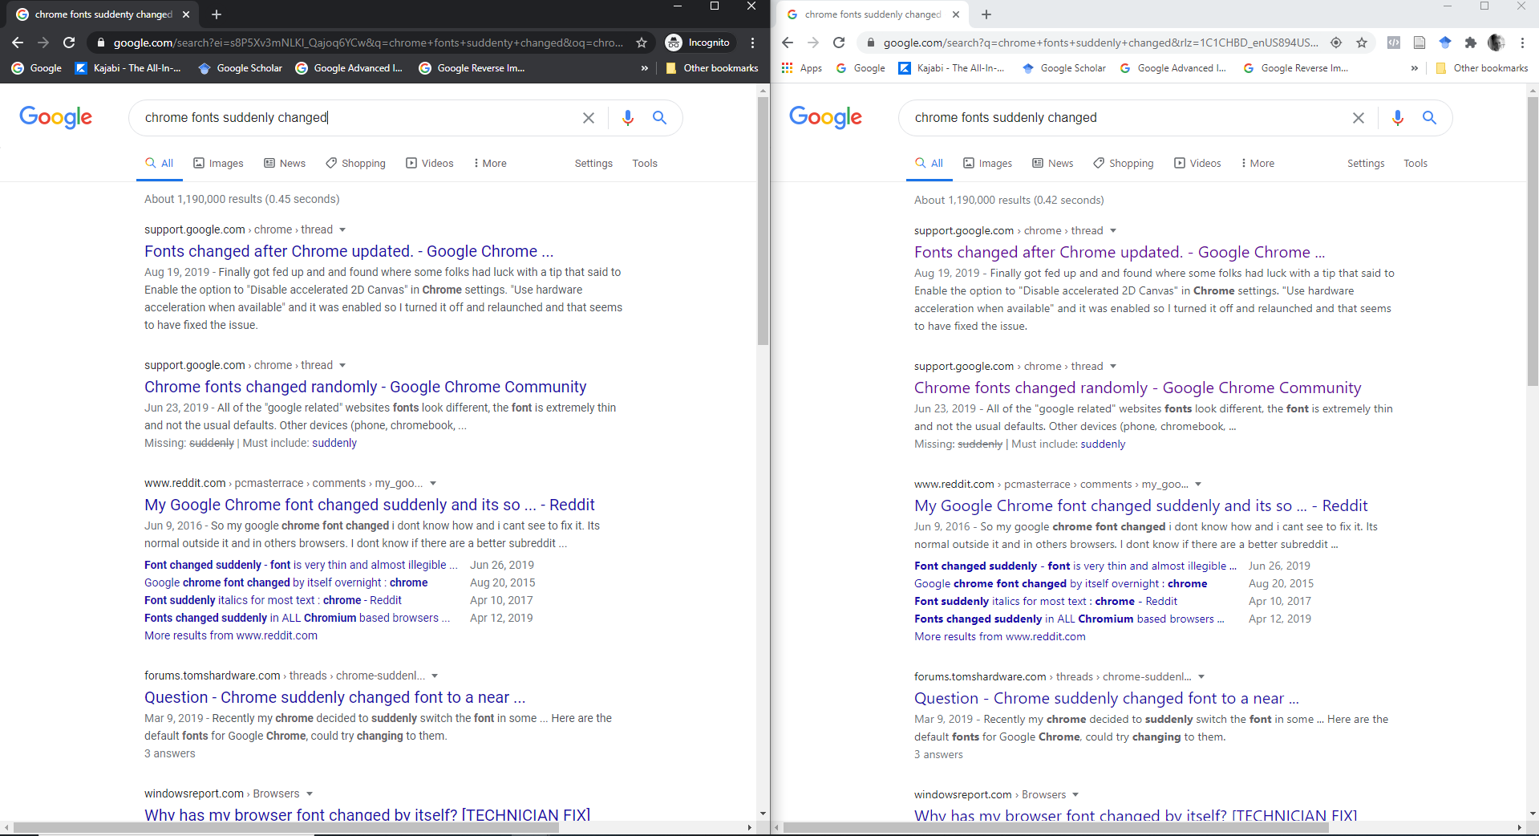The height and width of the screenshot is (836, 1539).
Task: Open the Chrome menu in the Incognito window
Action: pos(752,43)
